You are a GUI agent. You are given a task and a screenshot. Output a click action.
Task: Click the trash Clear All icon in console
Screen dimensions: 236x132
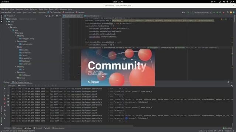point(8,105)
